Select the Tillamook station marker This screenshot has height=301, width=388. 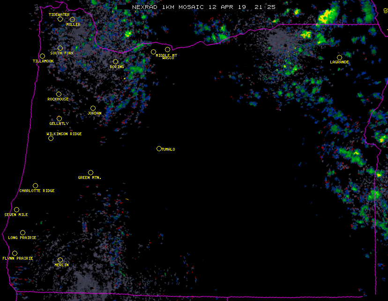(42, 56)
